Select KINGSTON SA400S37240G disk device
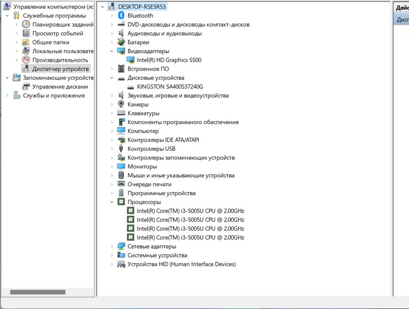409x309 pixels. click(169, 87)
